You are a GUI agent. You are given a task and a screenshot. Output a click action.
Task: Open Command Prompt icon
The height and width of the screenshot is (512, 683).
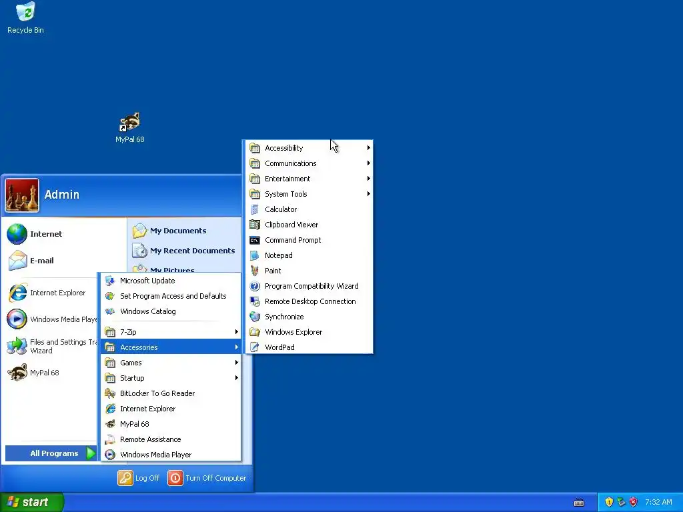point(255,240)
